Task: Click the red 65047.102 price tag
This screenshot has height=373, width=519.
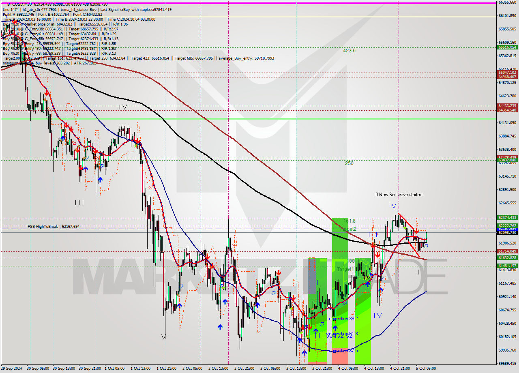Action: pyautogui.click(x=507, y=73)
